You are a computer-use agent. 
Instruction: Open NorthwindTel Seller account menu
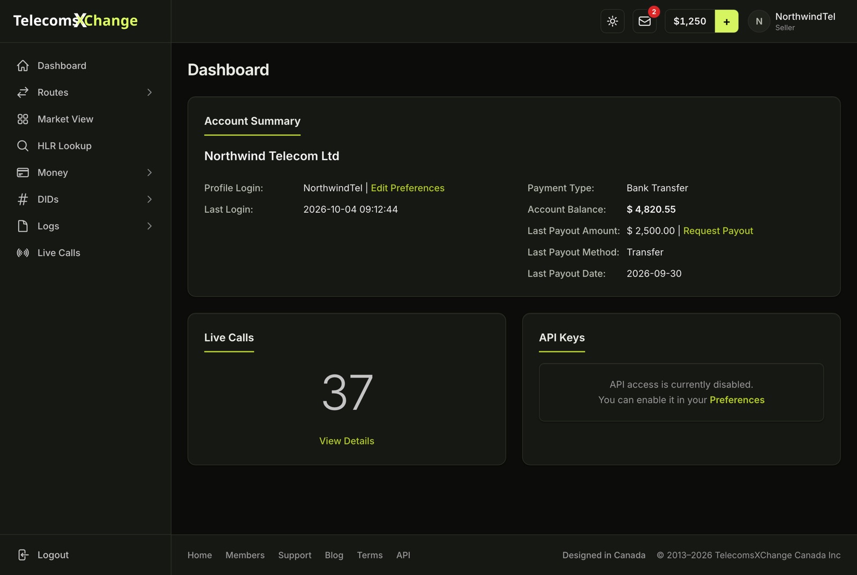click(x=792, y=21)
